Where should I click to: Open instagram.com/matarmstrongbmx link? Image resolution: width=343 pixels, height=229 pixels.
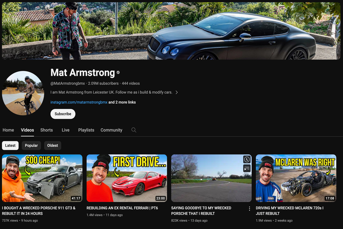[79, 102]
